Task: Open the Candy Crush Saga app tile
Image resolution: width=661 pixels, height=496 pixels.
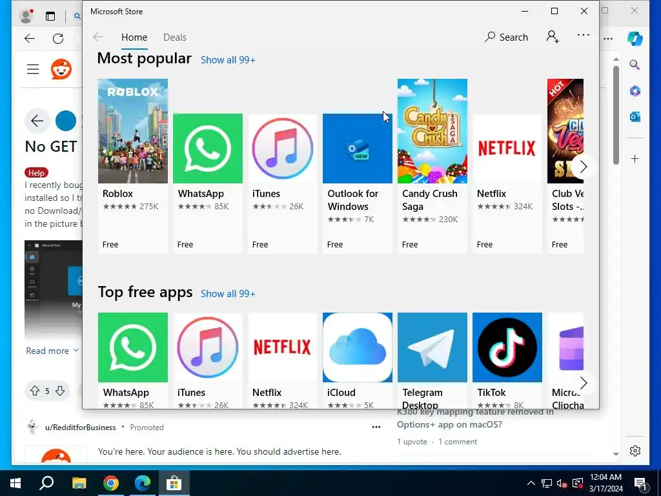Action: (x=432, y=166)
